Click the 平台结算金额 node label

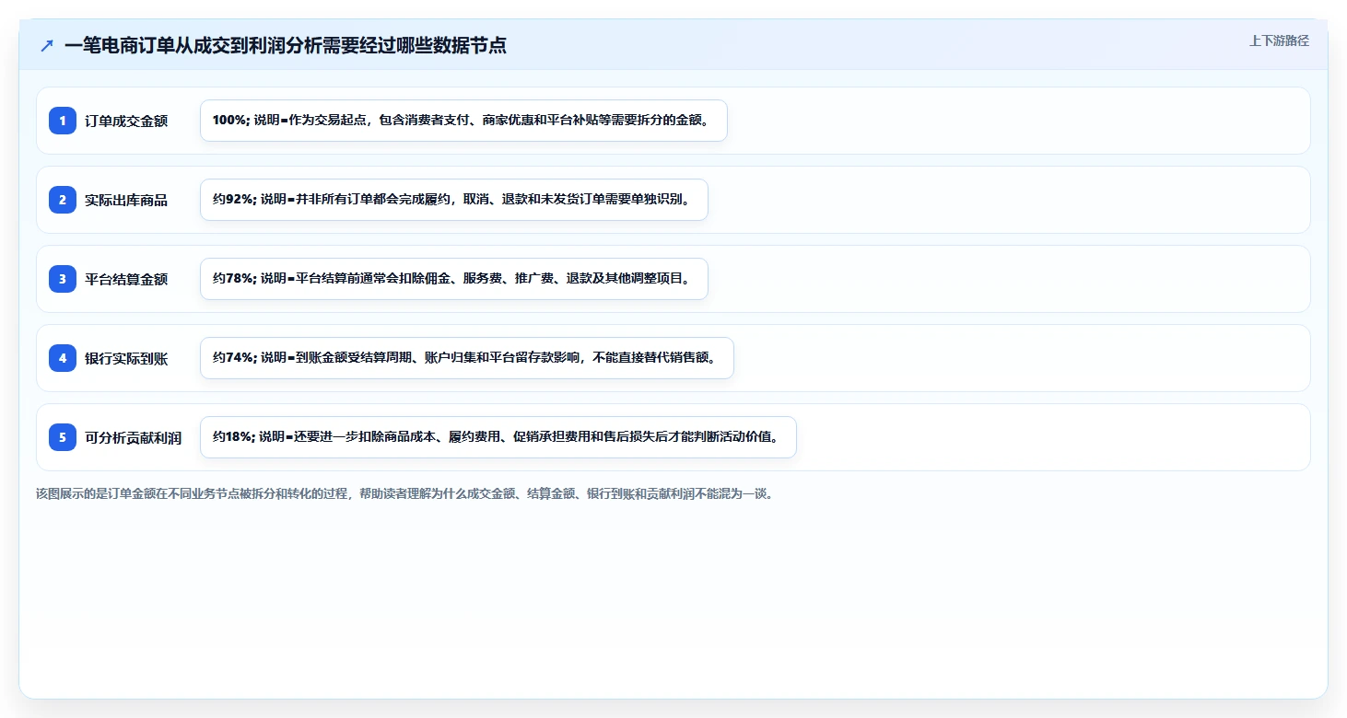click(x=126, y=279)
